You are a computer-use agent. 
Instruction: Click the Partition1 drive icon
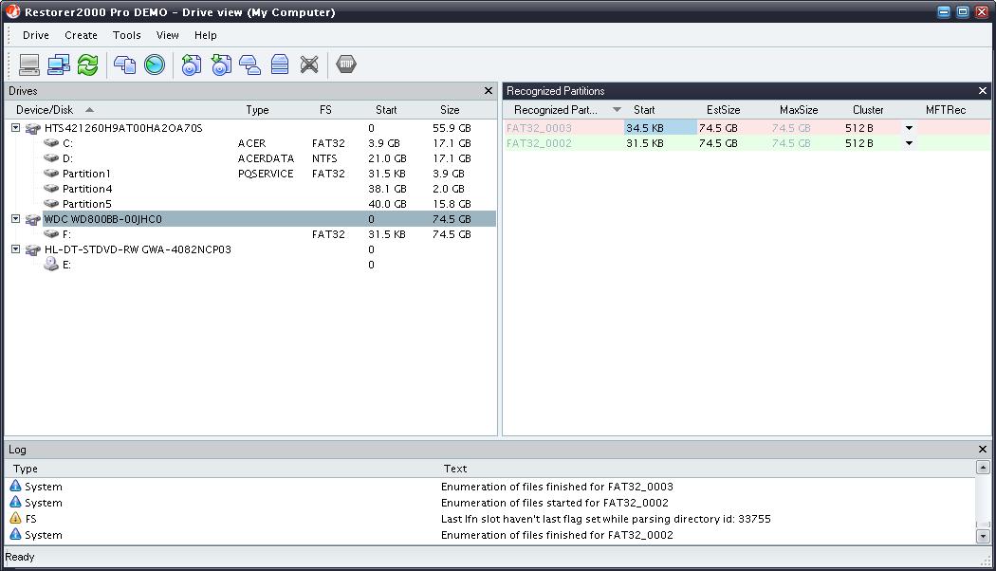[x=51, y=174]
